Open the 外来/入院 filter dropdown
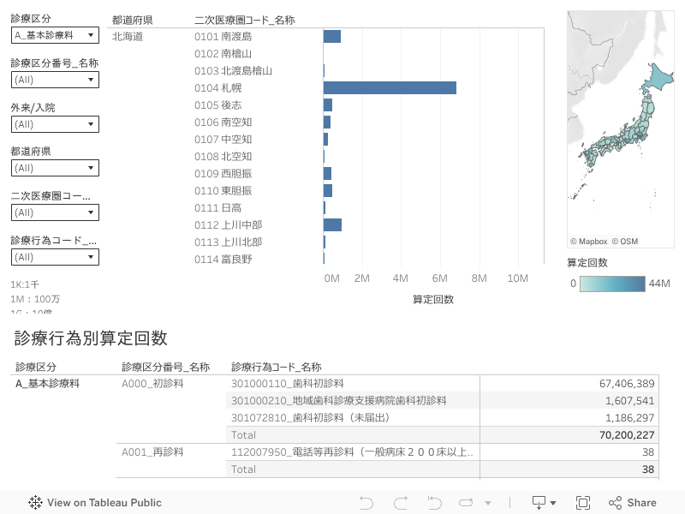Screen dimensions: 685x514 [55, 124]
